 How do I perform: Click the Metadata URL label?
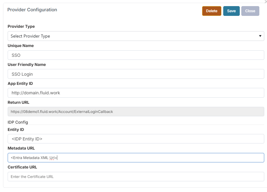(x=21, y=148)
